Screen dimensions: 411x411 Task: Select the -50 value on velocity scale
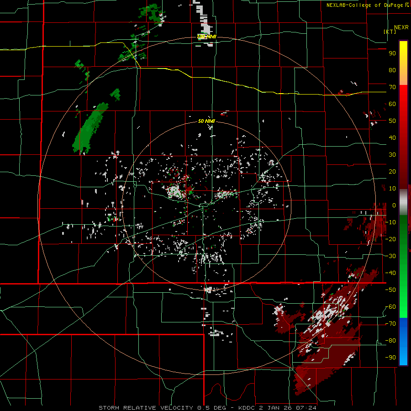click(x=390, y=290)
